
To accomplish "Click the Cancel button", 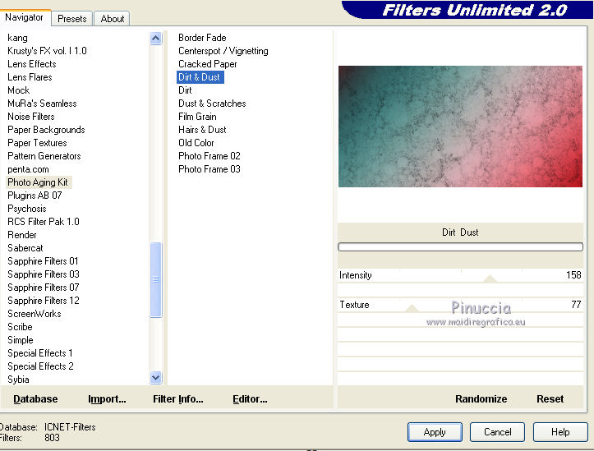I will pyautogui.click(x=497, y=432).
